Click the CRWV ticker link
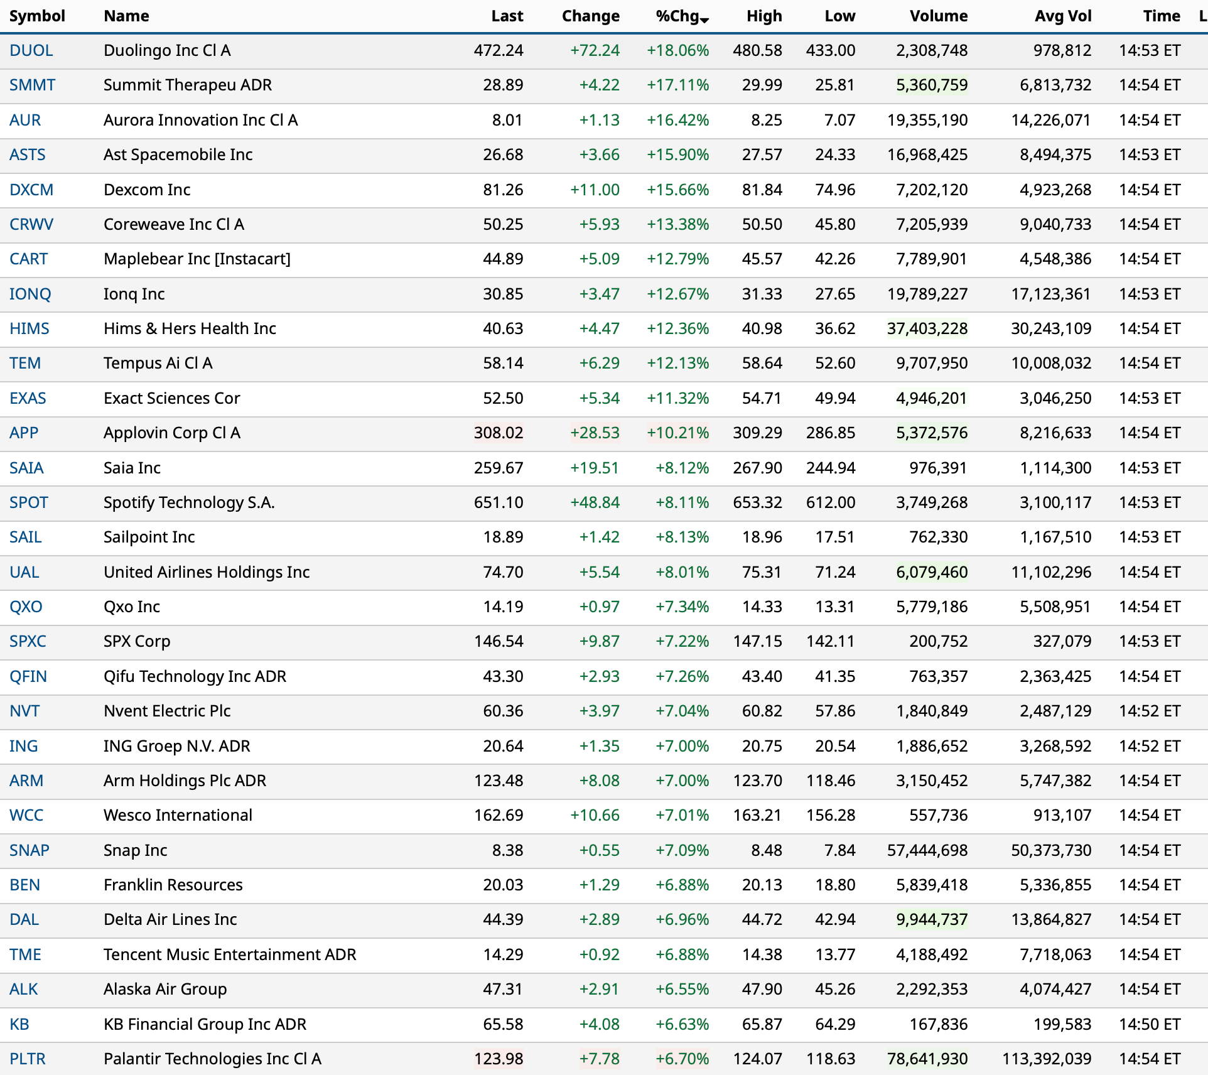The height and width of the screenshot is (1075, 1208). (x=31, y=224)
